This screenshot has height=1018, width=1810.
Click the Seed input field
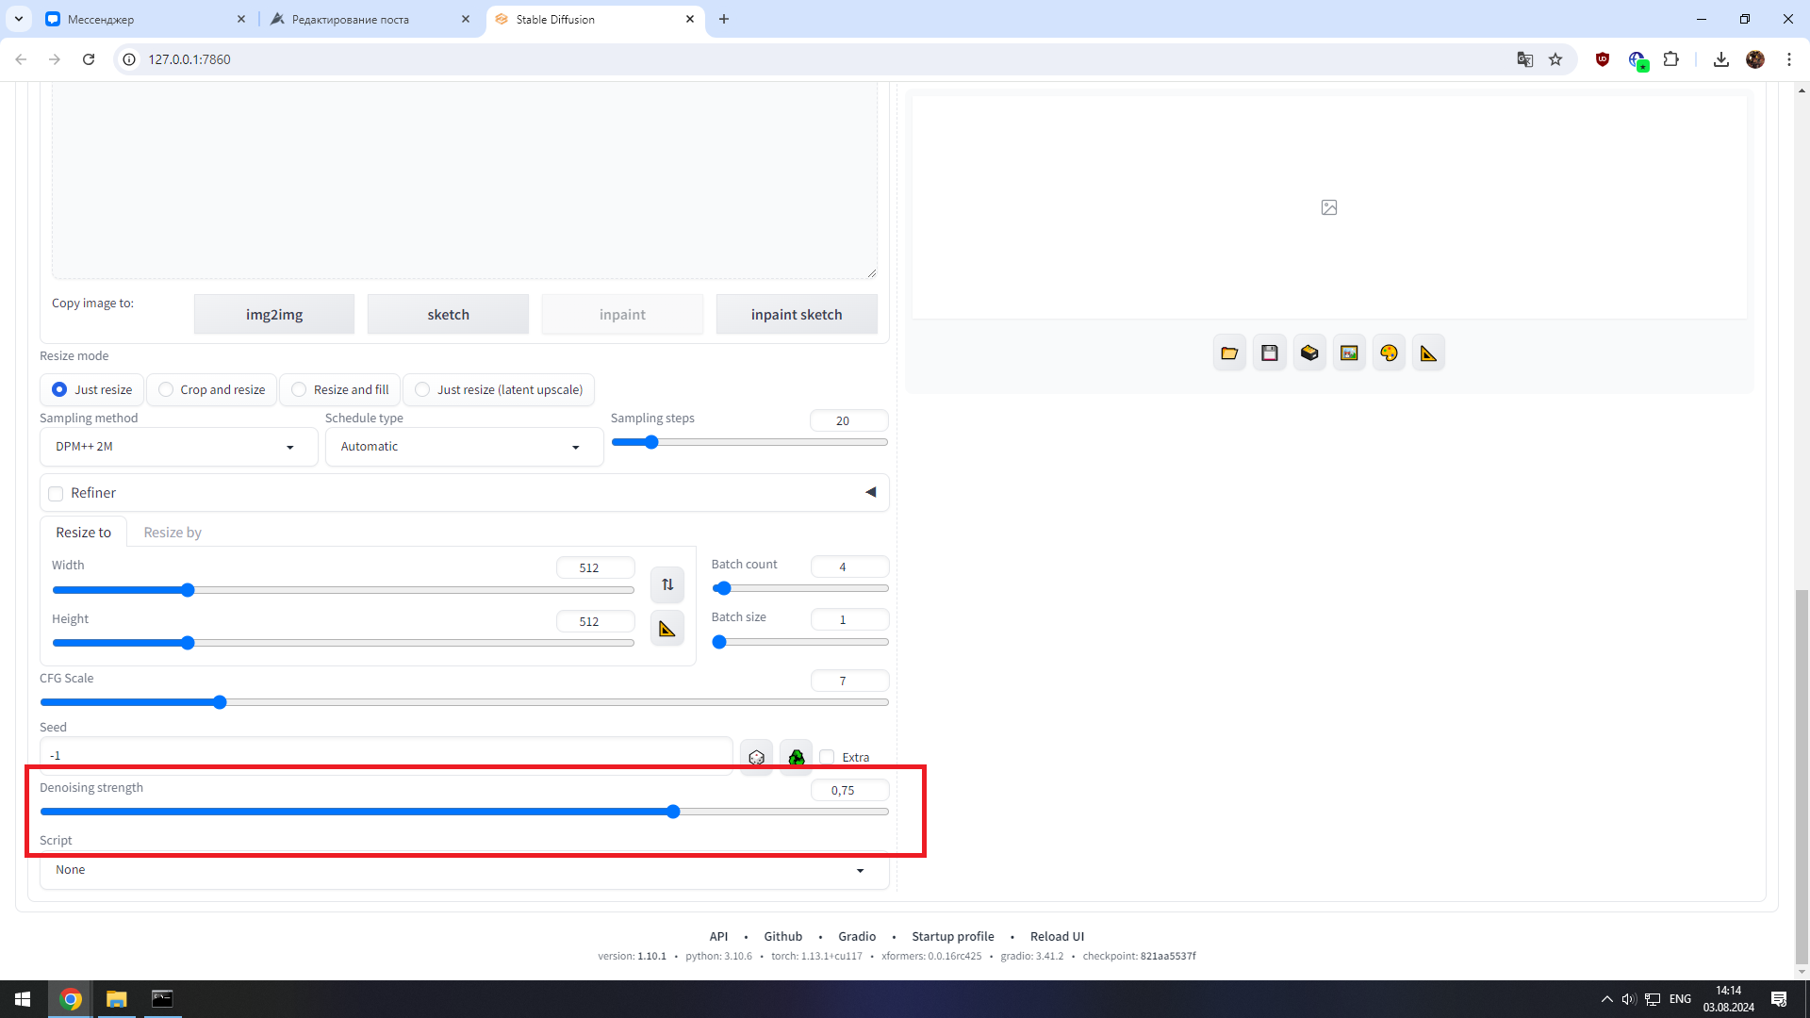pyautogui.click(x=385, y=755)
